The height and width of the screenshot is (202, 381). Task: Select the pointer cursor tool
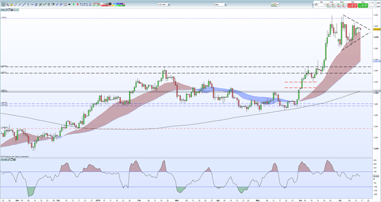pyautogui.click(x=3, y=4)
